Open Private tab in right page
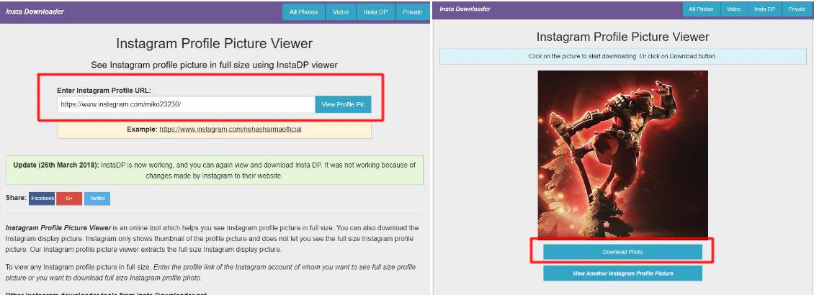This screenshot has width=814, height=295. [797, 9]
